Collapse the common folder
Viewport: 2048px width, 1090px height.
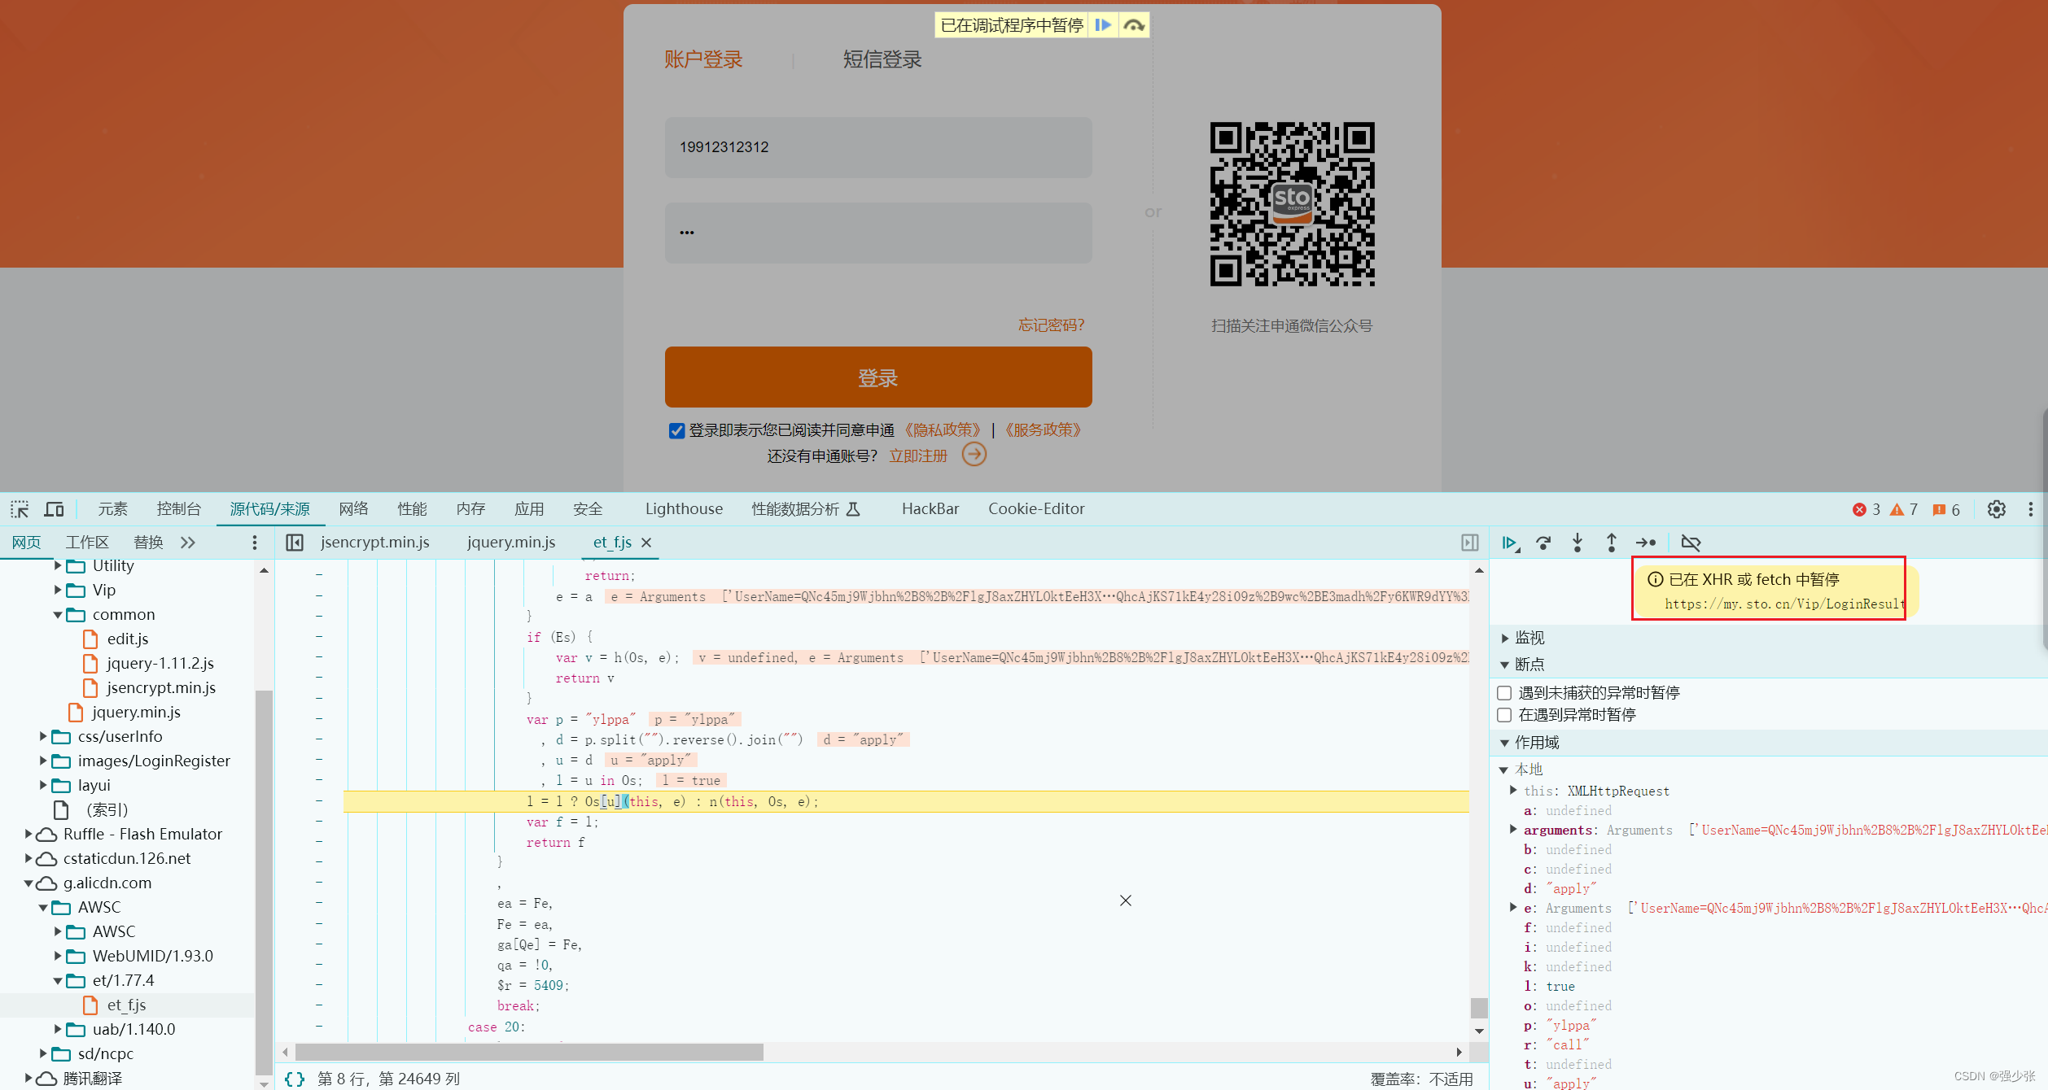pyautogui.click(x=58, y=614)
